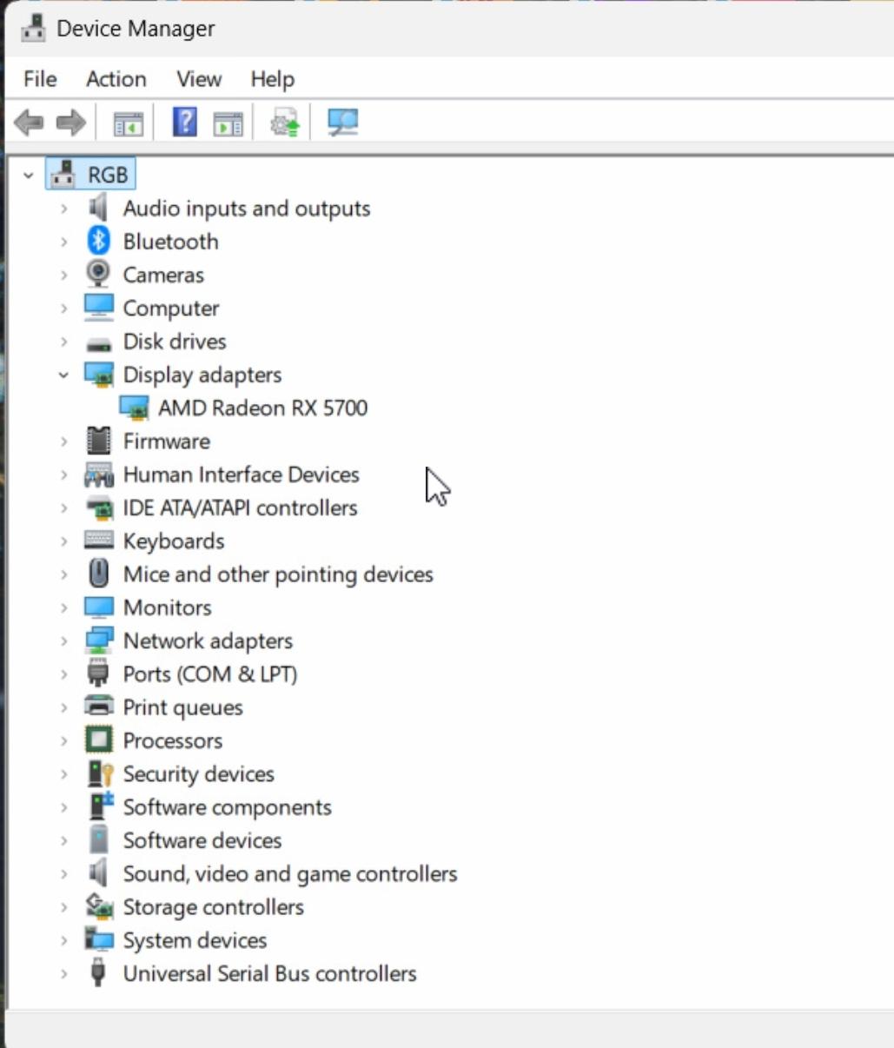Collapse the Display adapters node
This screenshot has width=894, height=1048.
pyautogui.click(x=63, y=375)
